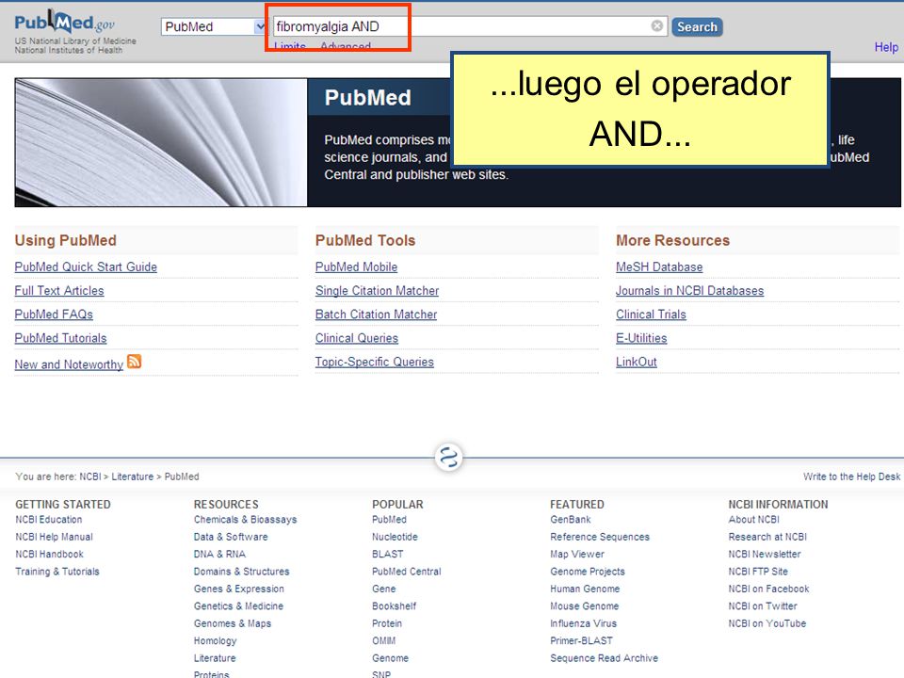Image resolution: width=904 pixels, height=678 pixels.
Task: Open New and Noteworthy link
Action: pos(69,364)
